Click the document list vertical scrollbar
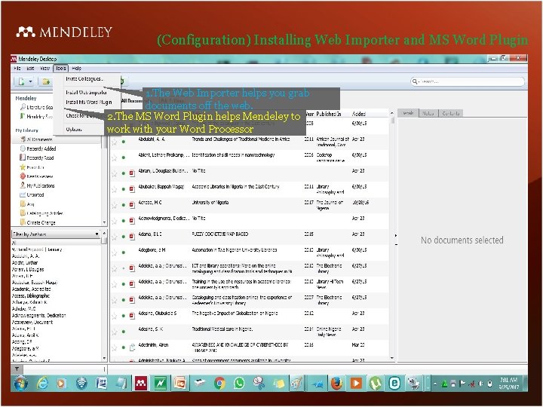543x407 pixels. [392, 121]
